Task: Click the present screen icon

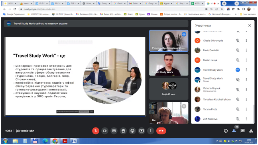Action: [142, 131]
